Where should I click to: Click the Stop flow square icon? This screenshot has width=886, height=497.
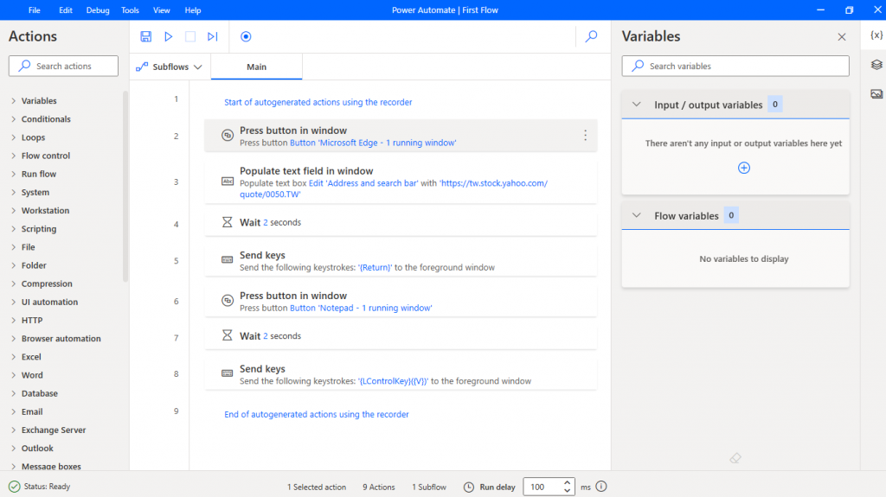[x=190, y=36]
